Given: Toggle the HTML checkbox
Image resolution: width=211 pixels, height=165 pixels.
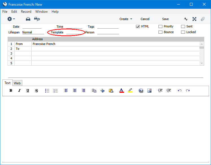Looking at the screenshot, I should pos(138,26).
